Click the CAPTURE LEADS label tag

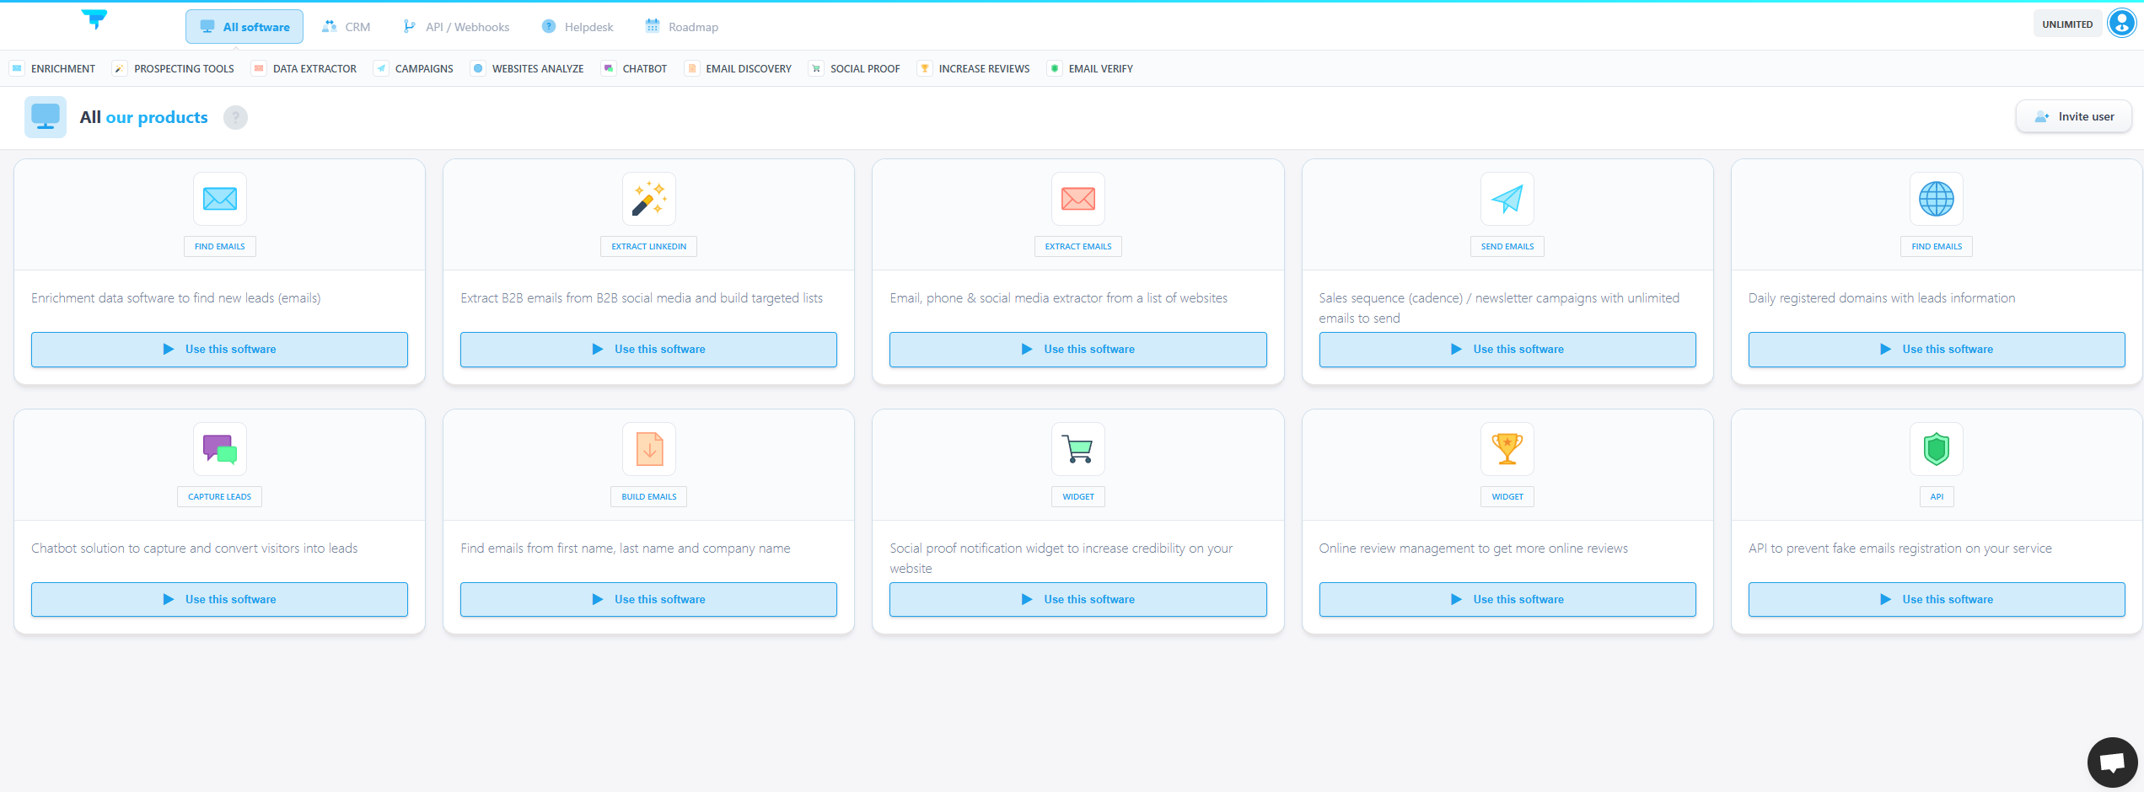click(220, 497)
